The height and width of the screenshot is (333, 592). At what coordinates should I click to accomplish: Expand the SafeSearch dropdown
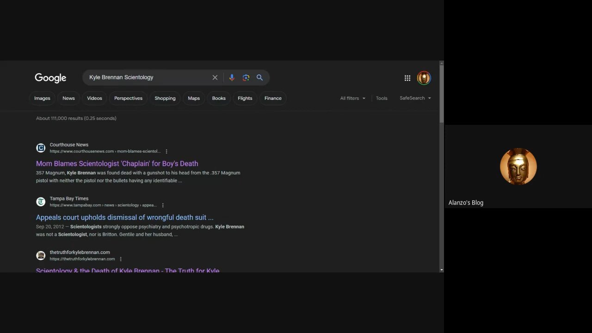[x=415, y=98]
